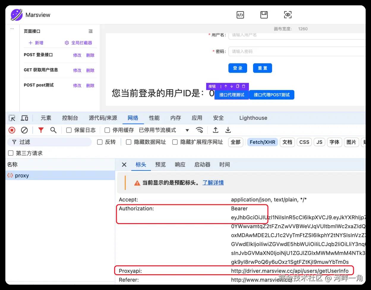This screenshot has width=371, height=290.
Task: Switch to the 控制台 DevTools tab
Action: (70, 118)
